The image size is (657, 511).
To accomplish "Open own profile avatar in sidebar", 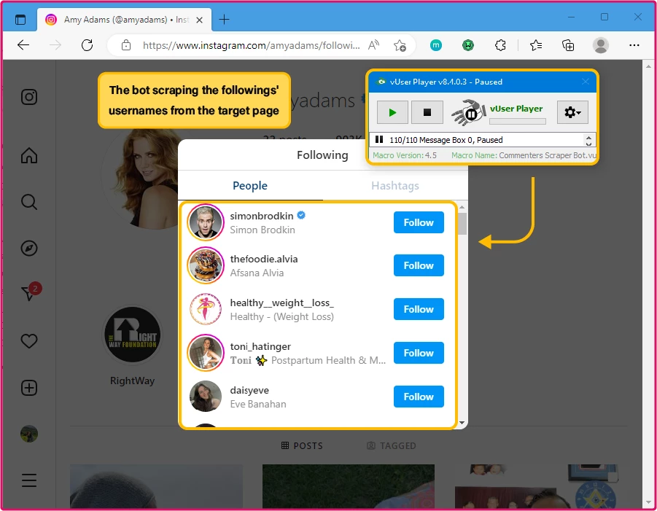I will [29, 434].
